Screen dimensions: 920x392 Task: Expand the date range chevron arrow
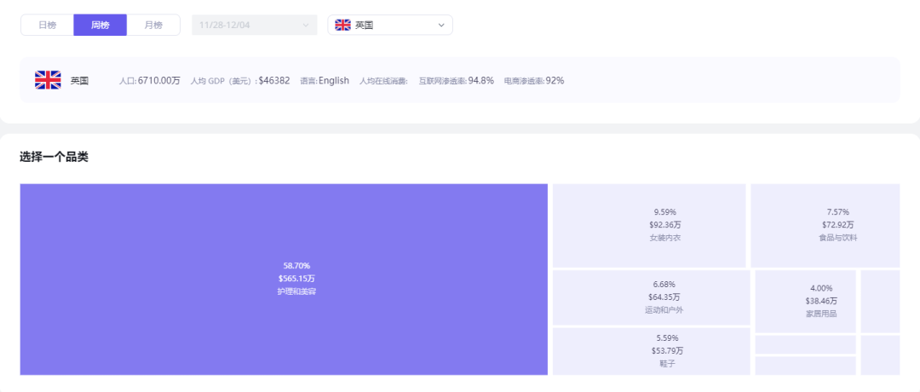(305, 26)
